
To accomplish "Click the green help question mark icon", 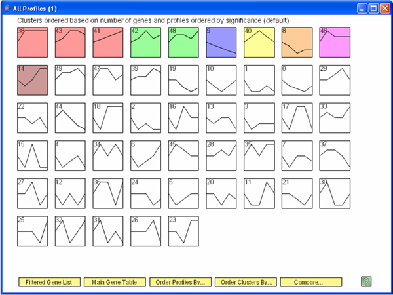I will pos(366,281).
